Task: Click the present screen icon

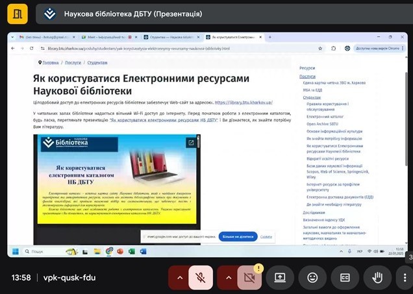Action: [x=281, y=277]
